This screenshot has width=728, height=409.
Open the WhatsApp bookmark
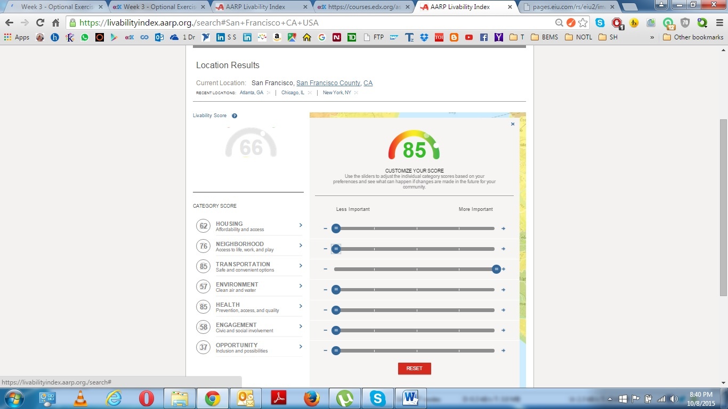(85, 37)
